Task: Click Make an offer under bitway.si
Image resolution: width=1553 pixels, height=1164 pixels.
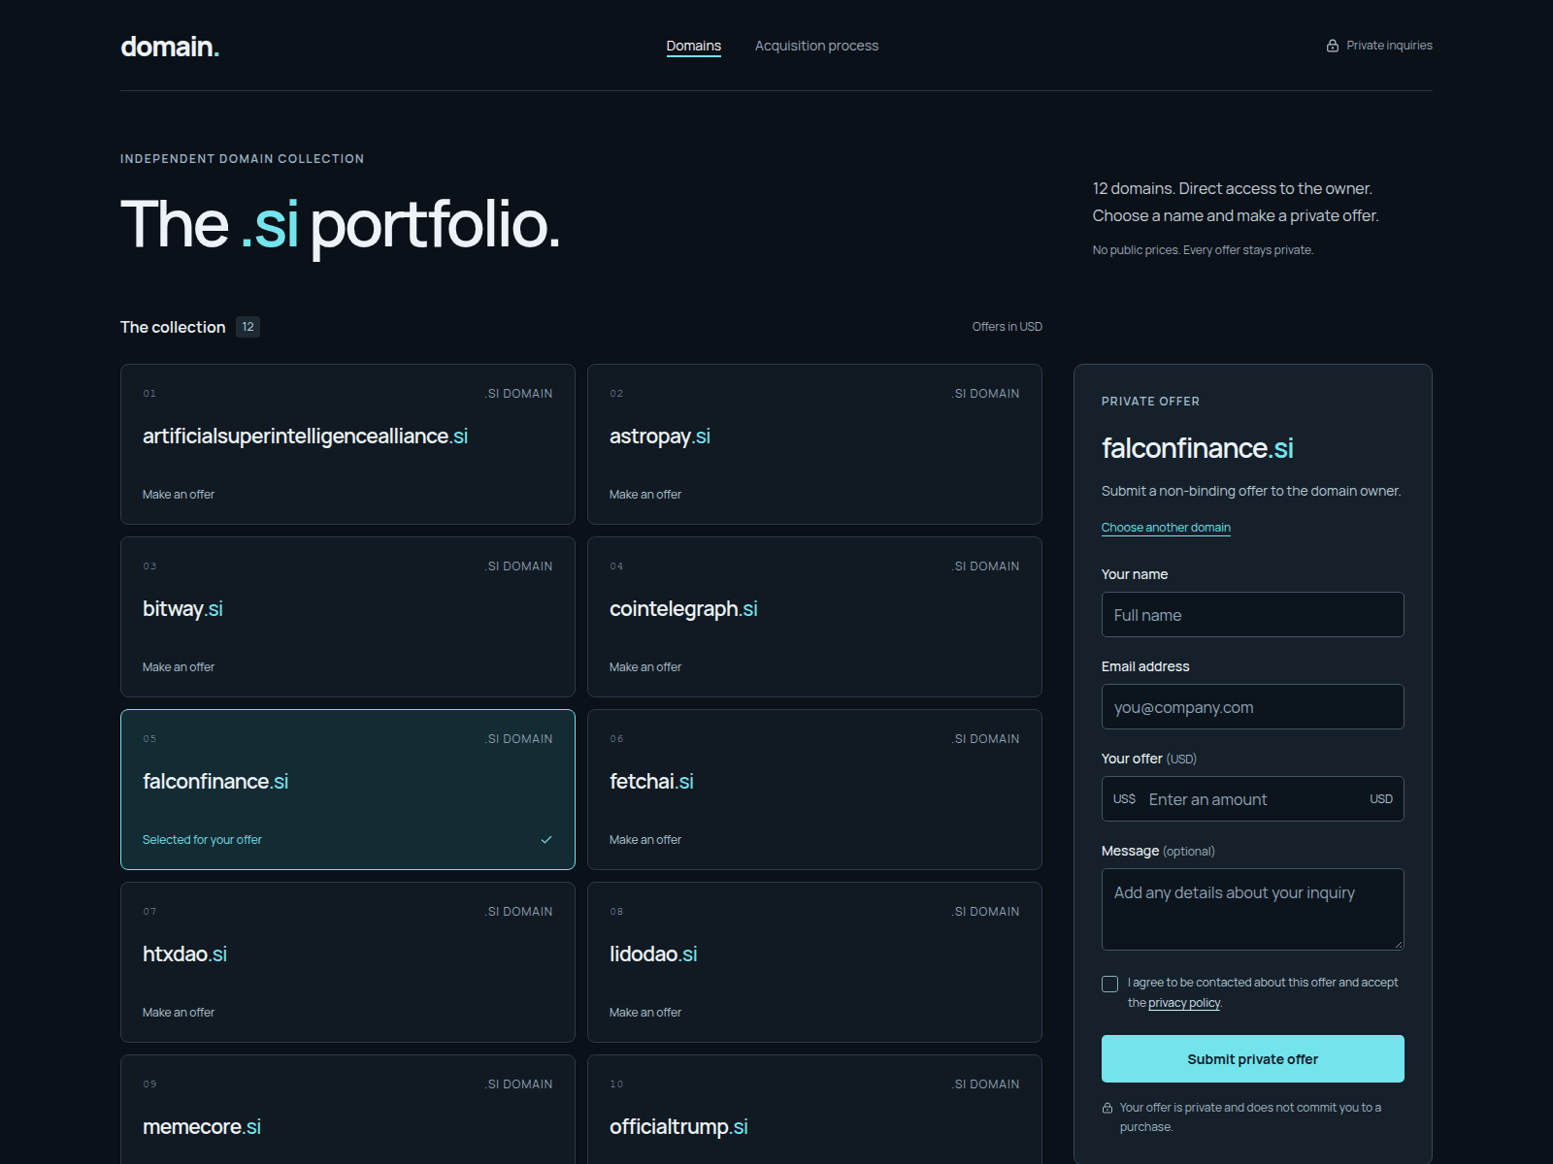Action: coord(179,667)
